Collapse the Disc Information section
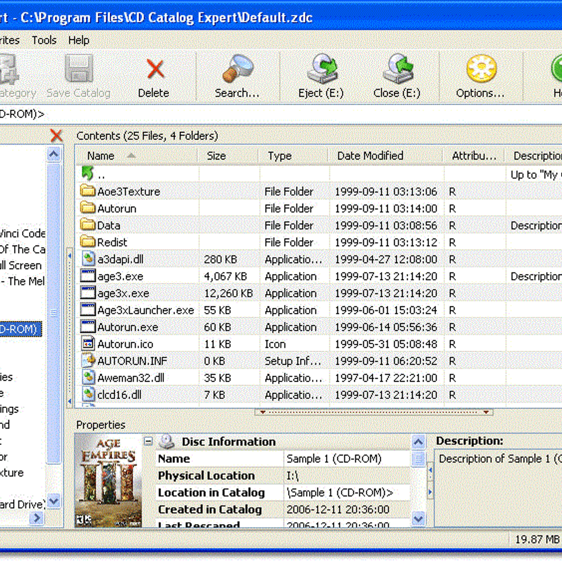This screenshot has width=562, height=562. click(x=148, y=441)
